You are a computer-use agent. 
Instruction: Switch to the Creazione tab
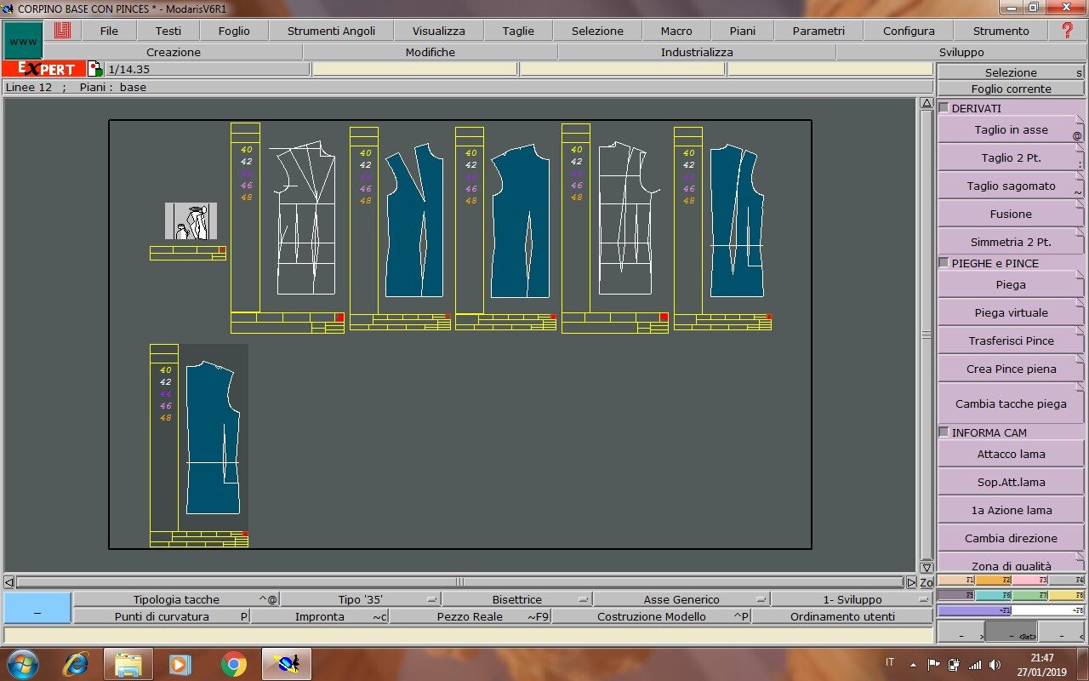click(174, 52)
